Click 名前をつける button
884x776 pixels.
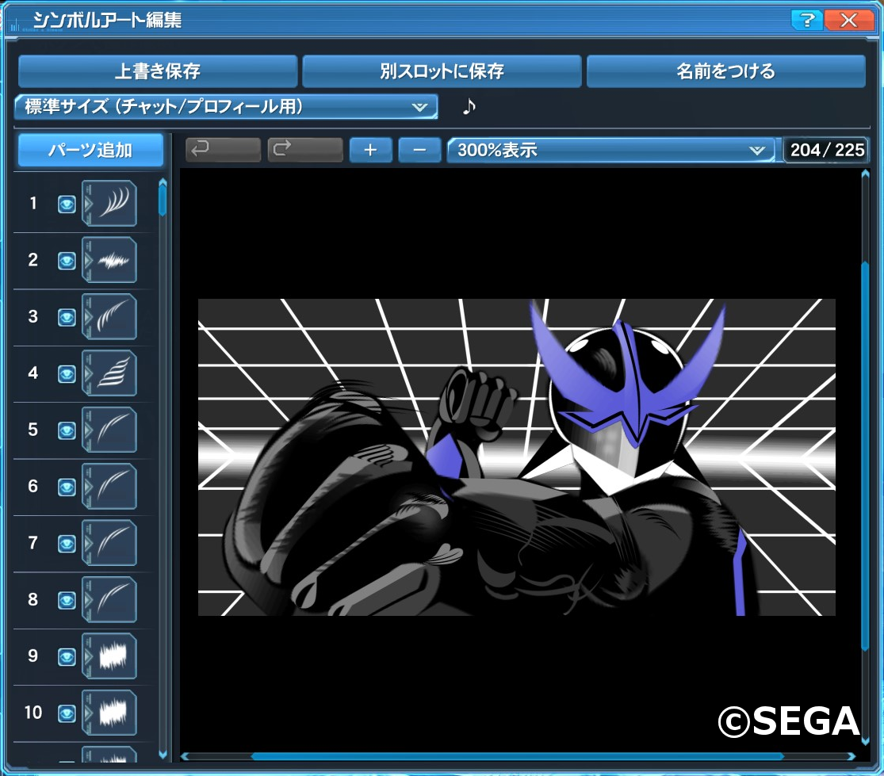(725, 71)
